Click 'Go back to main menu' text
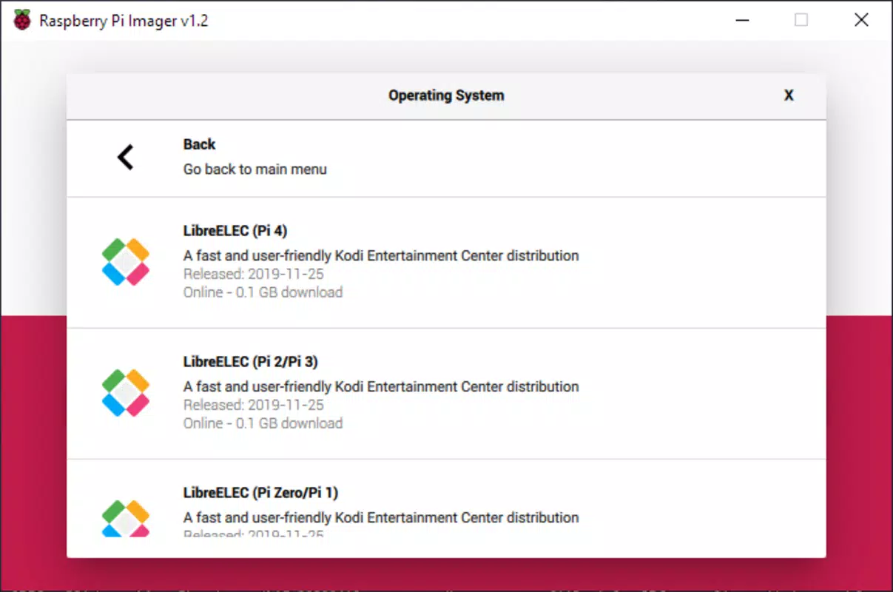The height and width of the screenshot is (592, 893). pos(255,169)
